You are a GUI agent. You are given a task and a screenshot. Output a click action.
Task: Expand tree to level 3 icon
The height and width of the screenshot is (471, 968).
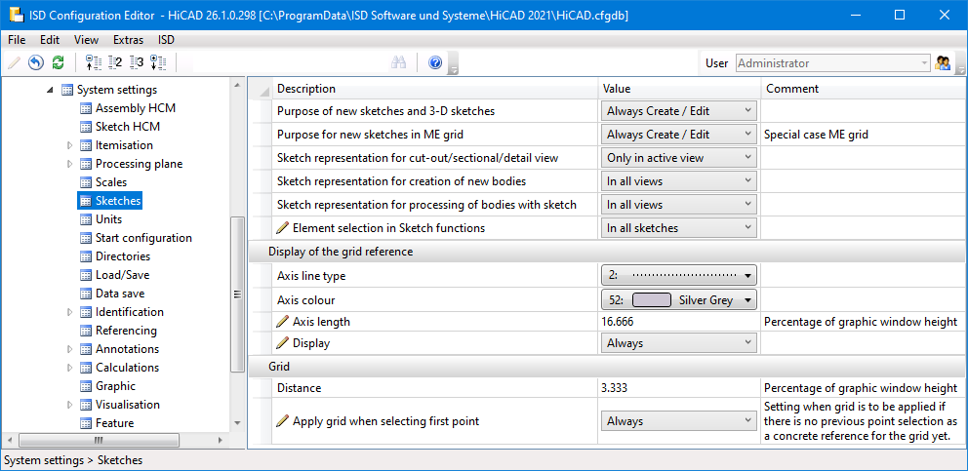click(136, 63)
